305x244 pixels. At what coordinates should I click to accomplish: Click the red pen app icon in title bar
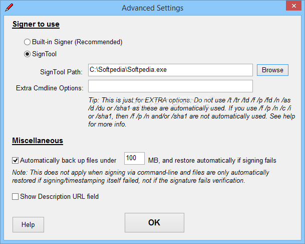click(9, 8)
